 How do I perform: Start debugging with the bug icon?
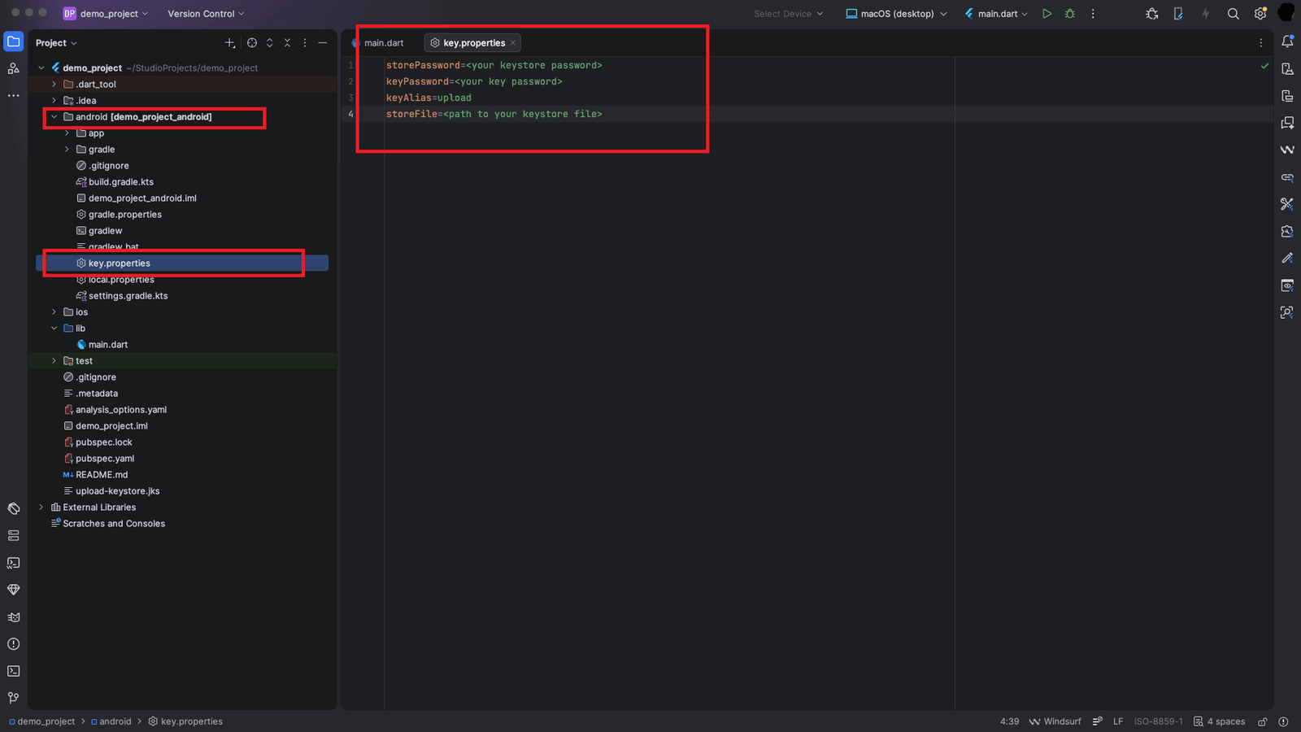click(x=1070, y=14)
